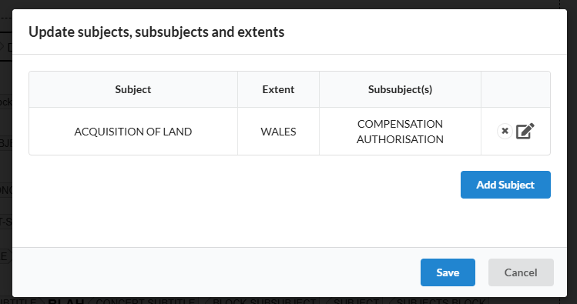Cancel the update subjects dialog

[521, 272]
